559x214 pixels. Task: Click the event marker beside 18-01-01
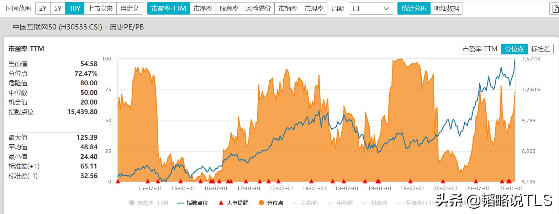pyautogui.click(x=311, y=181)
